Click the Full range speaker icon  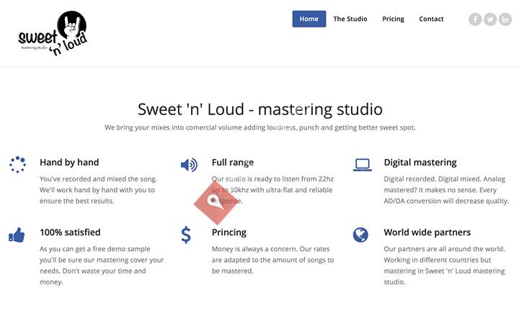(189, 164)
